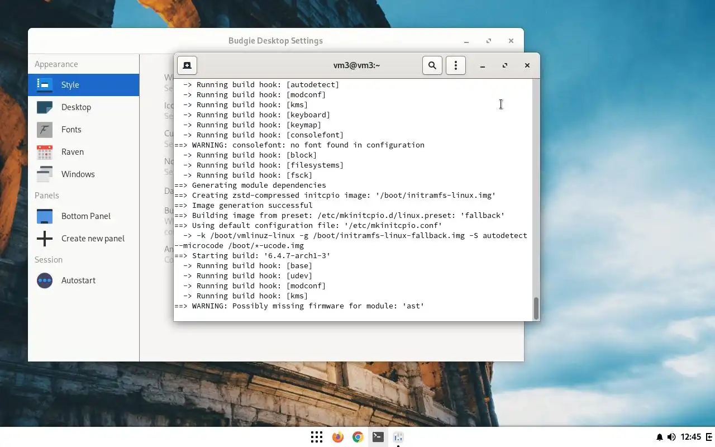Switch to the terminal from the taskbar
The width and height of the screenshot is (715, 447).
coord(378,437)
